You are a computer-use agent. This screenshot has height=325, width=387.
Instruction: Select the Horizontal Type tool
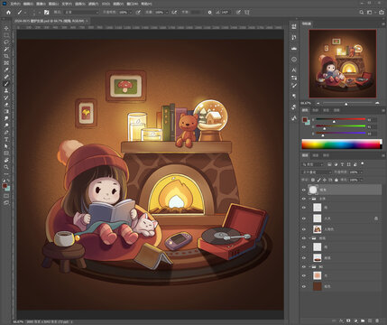click(6, 139)
